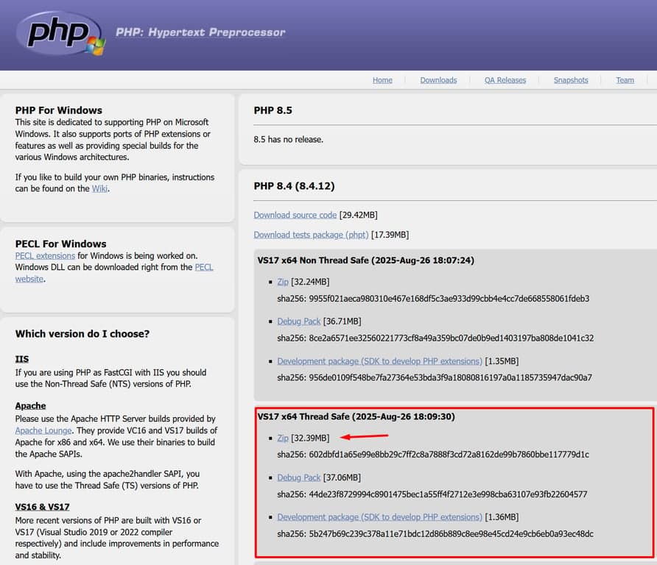Open the Home navigation link
Image resolution: width=657 pixels, height=565 pixels.
point(382,79)
